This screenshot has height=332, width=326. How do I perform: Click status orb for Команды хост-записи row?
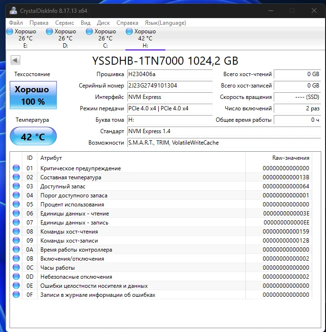pyautogui.click(x=16, y=241)
